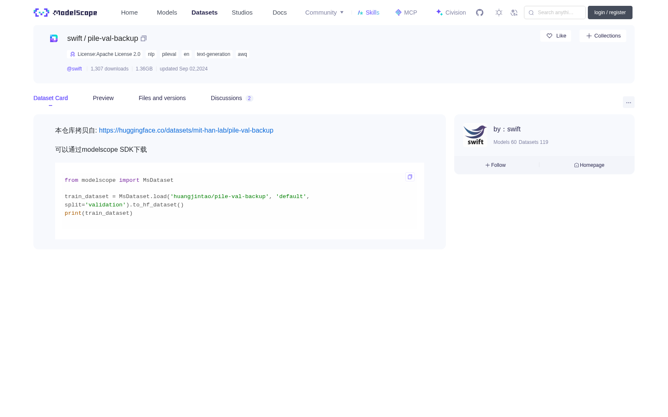This screenshot has height=417, width=668.
Task: Click Models 60 under swift
Action: tap(505, 142)
